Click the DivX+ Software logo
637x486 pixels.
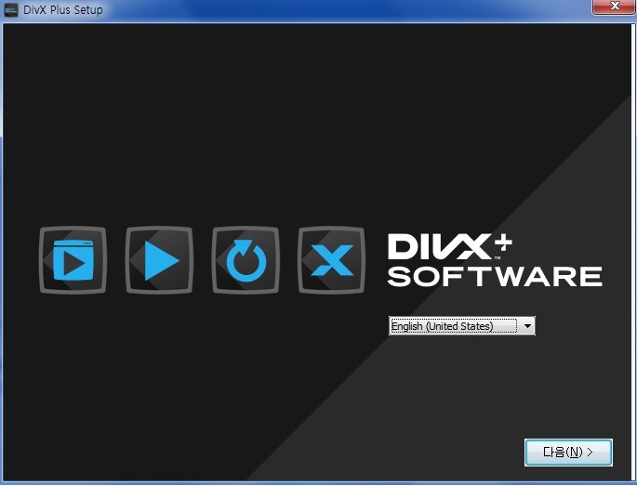tap(495, 260)
